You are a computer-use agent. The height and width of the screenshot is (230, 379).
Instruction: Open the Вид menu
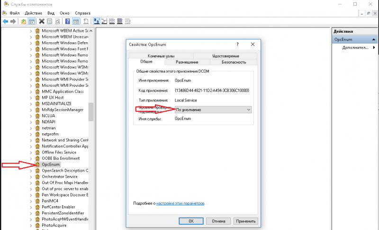click(50, 12)
